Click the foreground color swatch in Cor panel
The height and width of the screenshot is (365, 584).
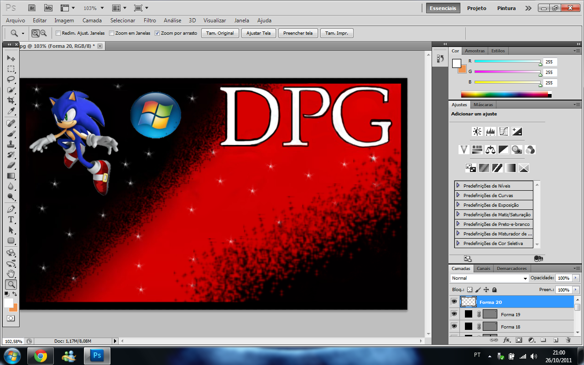click(x=457, y=63)
